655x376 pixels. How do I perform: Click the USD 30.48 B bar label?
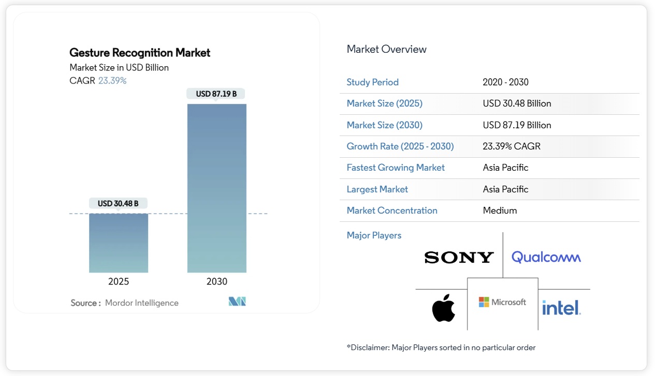[118, 203]
